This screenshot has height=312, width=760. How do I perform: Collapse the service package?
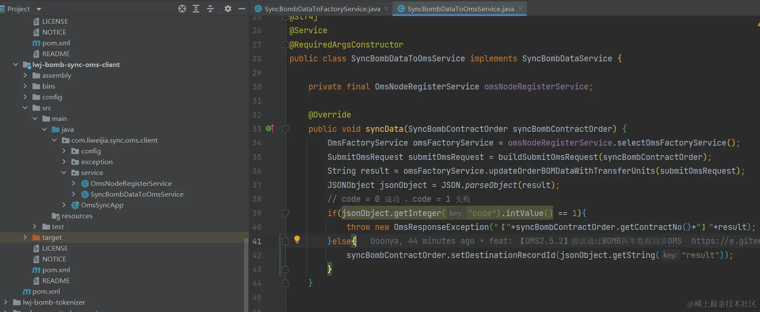[64, 172]
